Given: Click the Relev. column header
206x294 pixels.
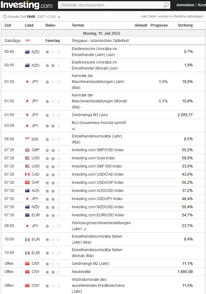Looking at the screenshot, I should [51, 25].
